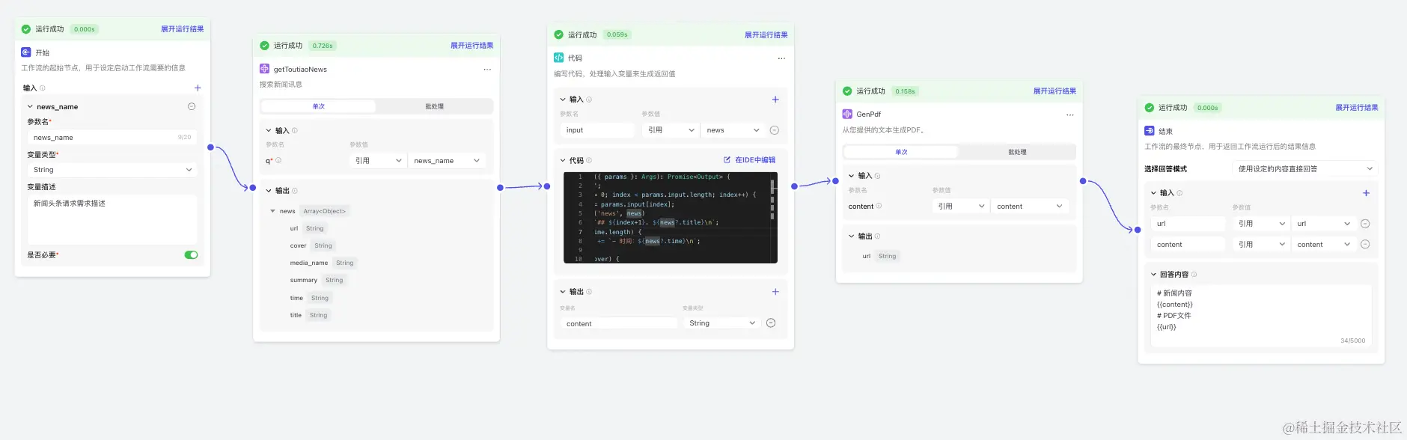Screen dimensions: 1407x440
Task: Remove content input row in 结束 node
Action: click(x=1365, y=245)
